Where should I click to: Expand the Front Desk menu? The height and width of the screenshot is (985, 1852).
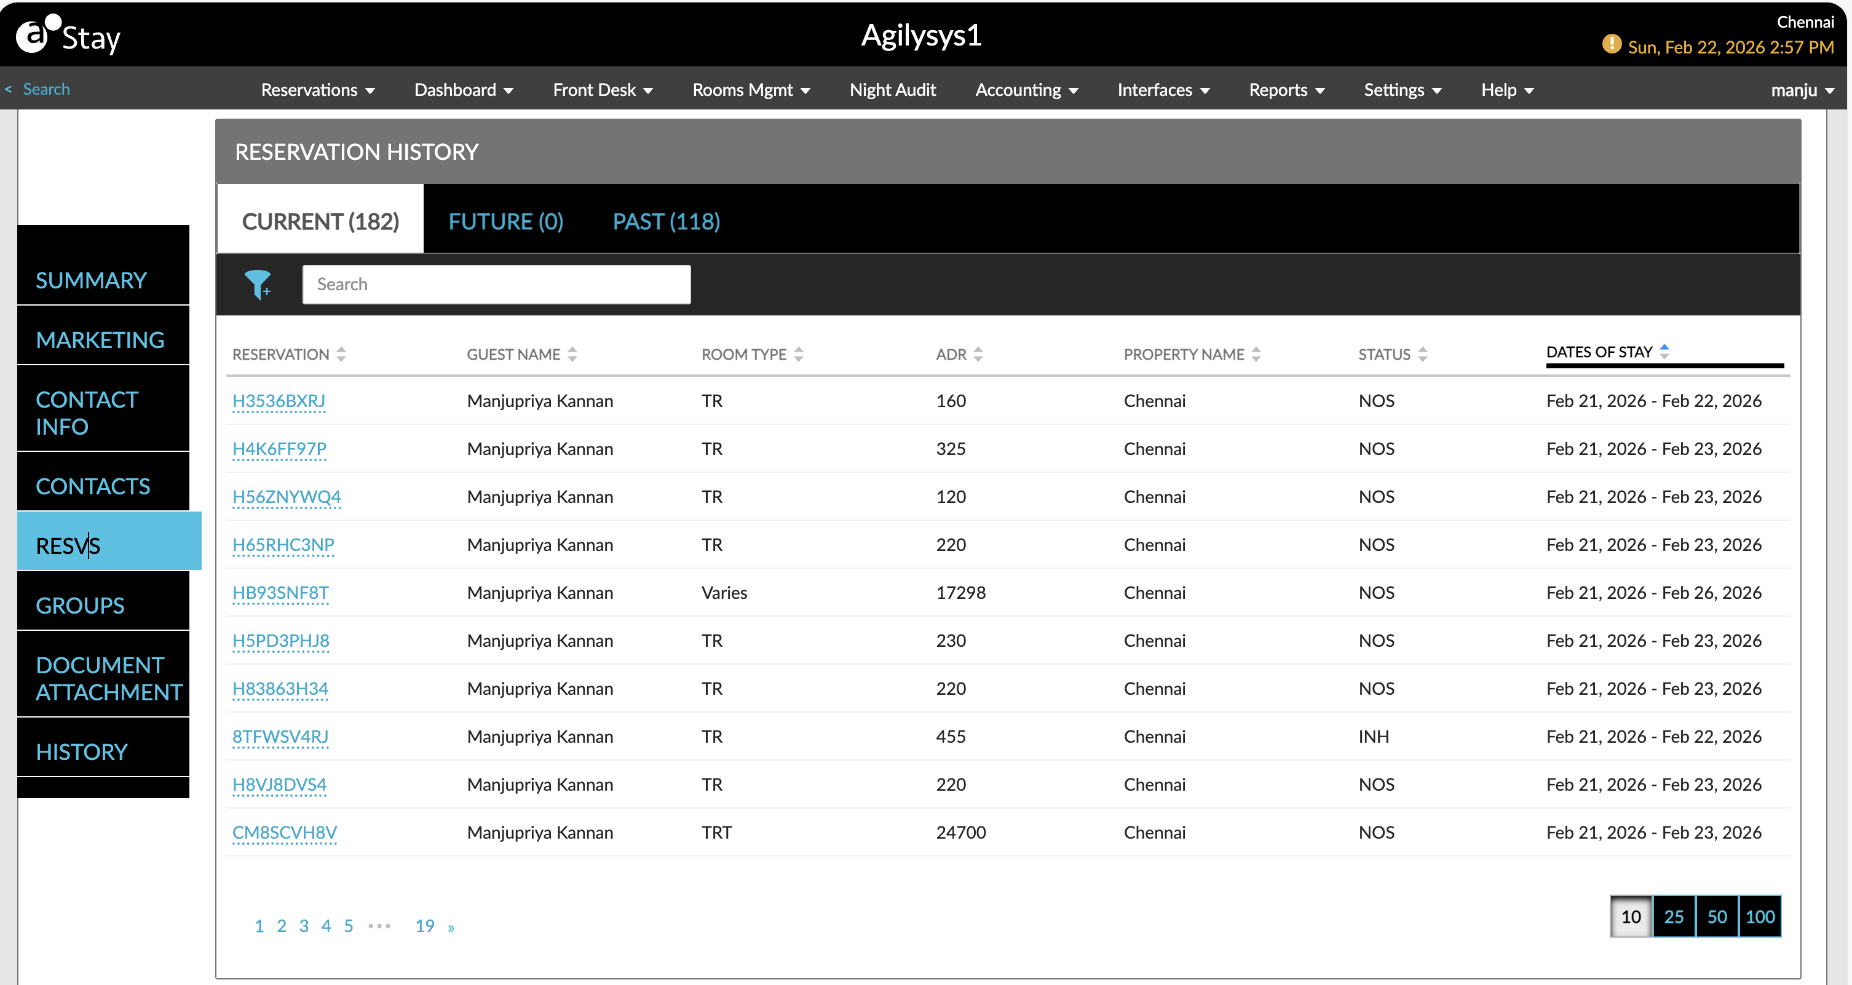603,90
